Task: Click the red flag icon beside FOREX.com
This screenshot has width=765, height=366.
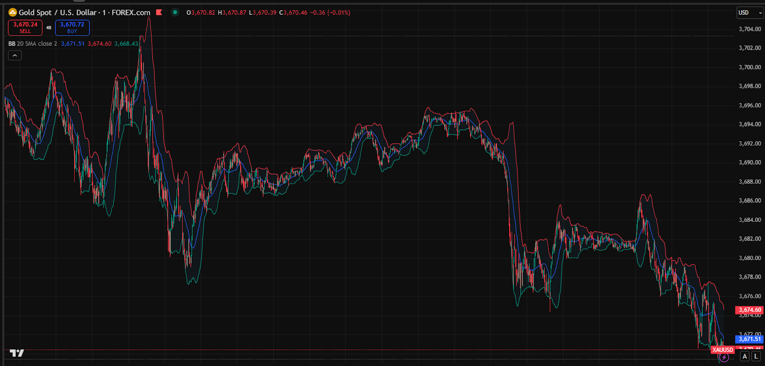Action: (159, 12)
